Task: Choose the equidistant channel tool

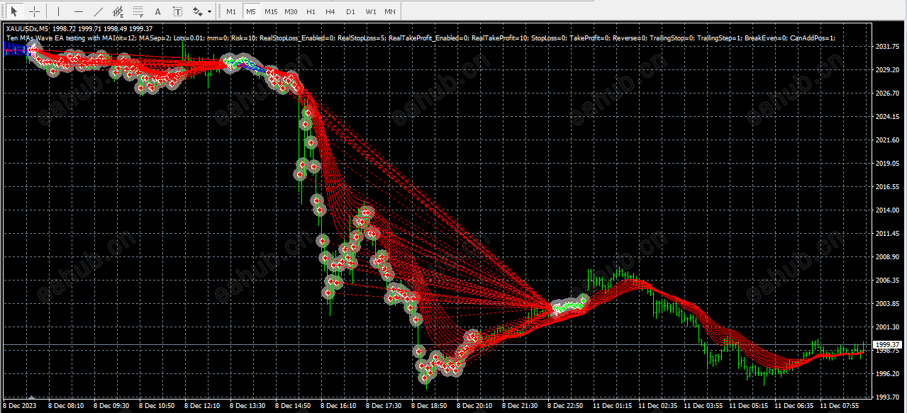Action: point(118,11)
